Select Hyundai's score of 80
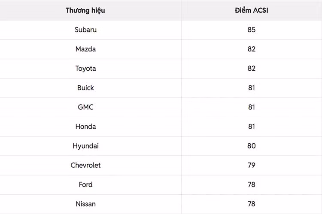Image resolution: width=322 pixels, height=214 pixels. (251, 146)
